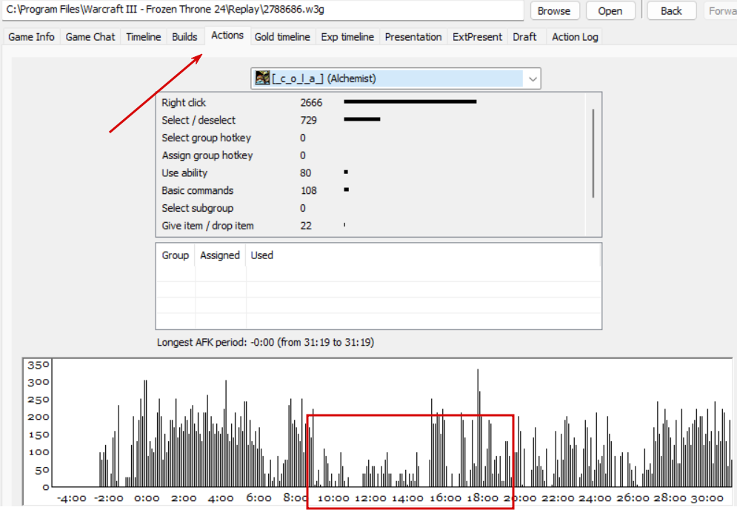This screenshot has height=510, width=737.
Task: Click the 729 select count value
Action: (308, 120)
